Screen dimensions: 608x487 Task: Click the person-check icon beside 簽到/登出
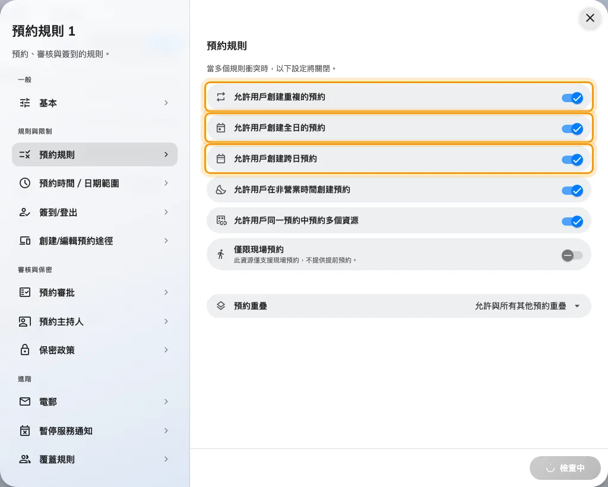25,212
